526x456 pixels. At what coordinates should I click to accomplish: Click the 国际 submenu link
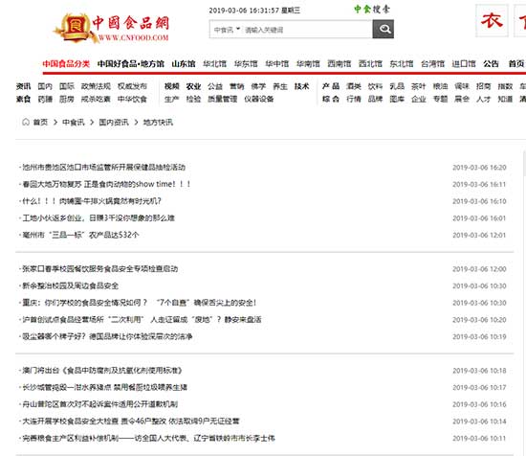[66, 86]
